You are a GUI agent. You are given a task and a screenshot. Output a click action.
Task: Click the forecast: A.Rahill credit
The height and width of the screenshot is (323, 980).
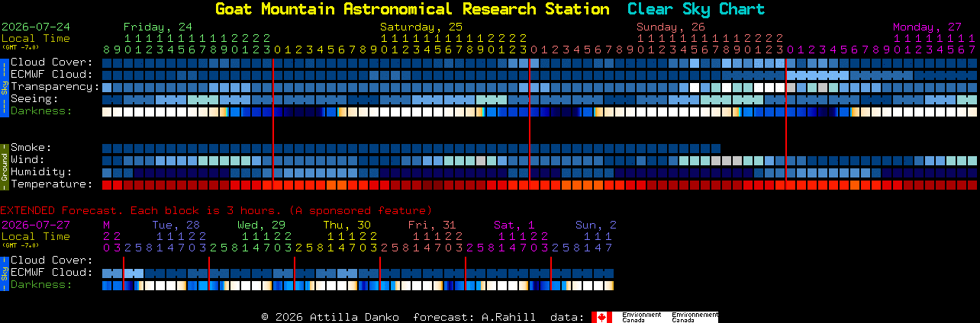[474, 317]
